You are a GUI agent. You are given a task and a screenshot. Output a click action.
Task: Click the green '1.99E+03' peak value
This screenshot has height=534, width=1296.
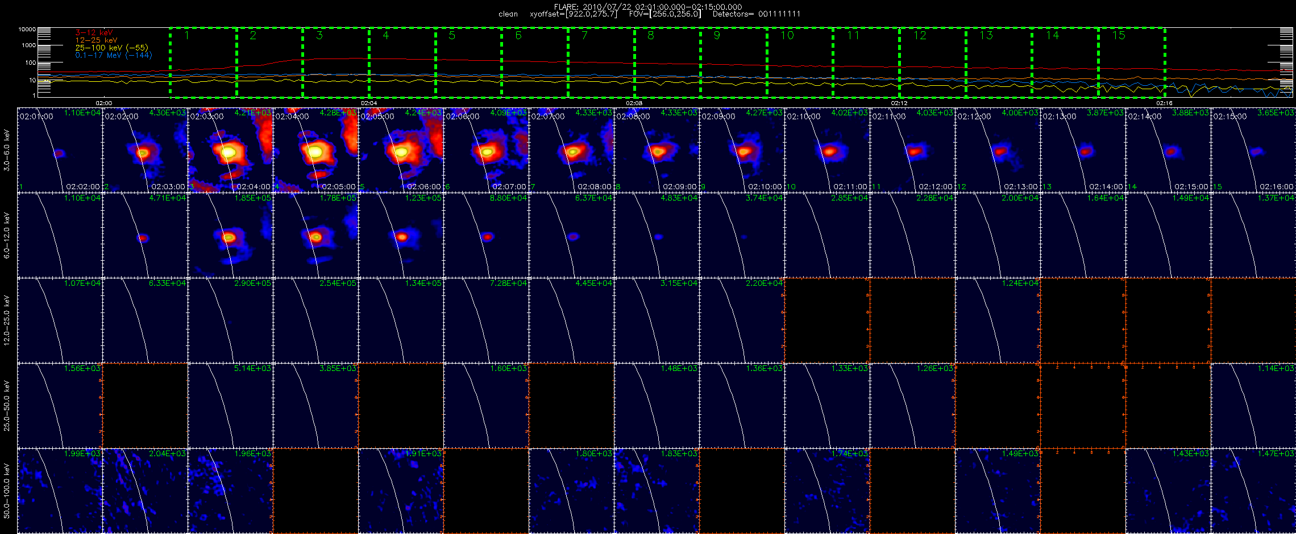[x=82, y=453]
